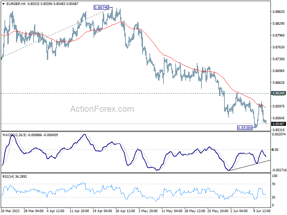Click the current price tag 0.85487
The image size is (287, 215).
278,124
